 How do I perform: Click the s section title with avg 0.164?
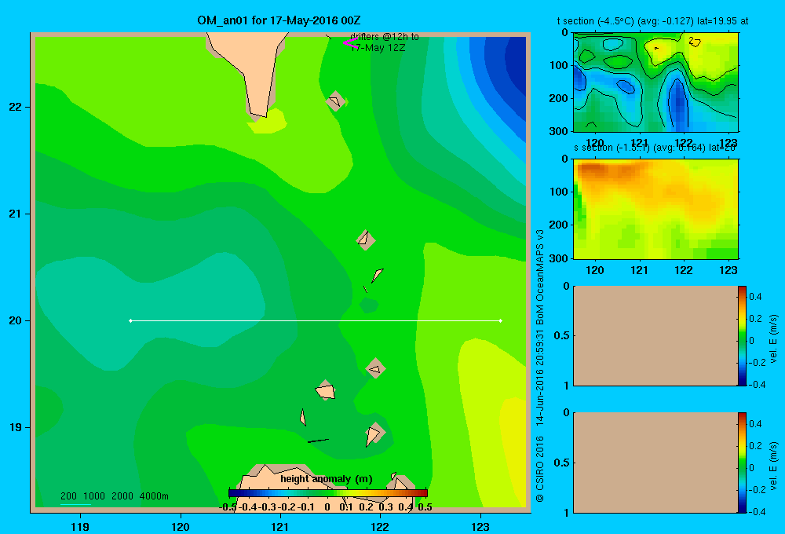tap(655, 148)
